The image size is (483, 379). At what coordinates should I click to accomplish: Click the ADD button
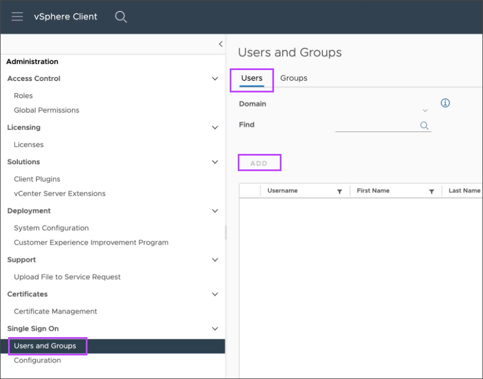tap(259, 163)
